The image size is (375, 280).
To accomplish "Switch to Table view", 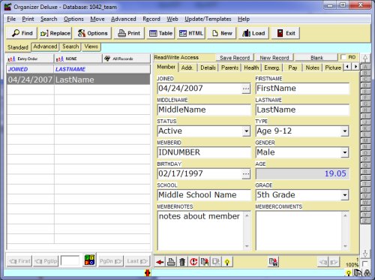I will pyautogui.click(x=160, y=33).
